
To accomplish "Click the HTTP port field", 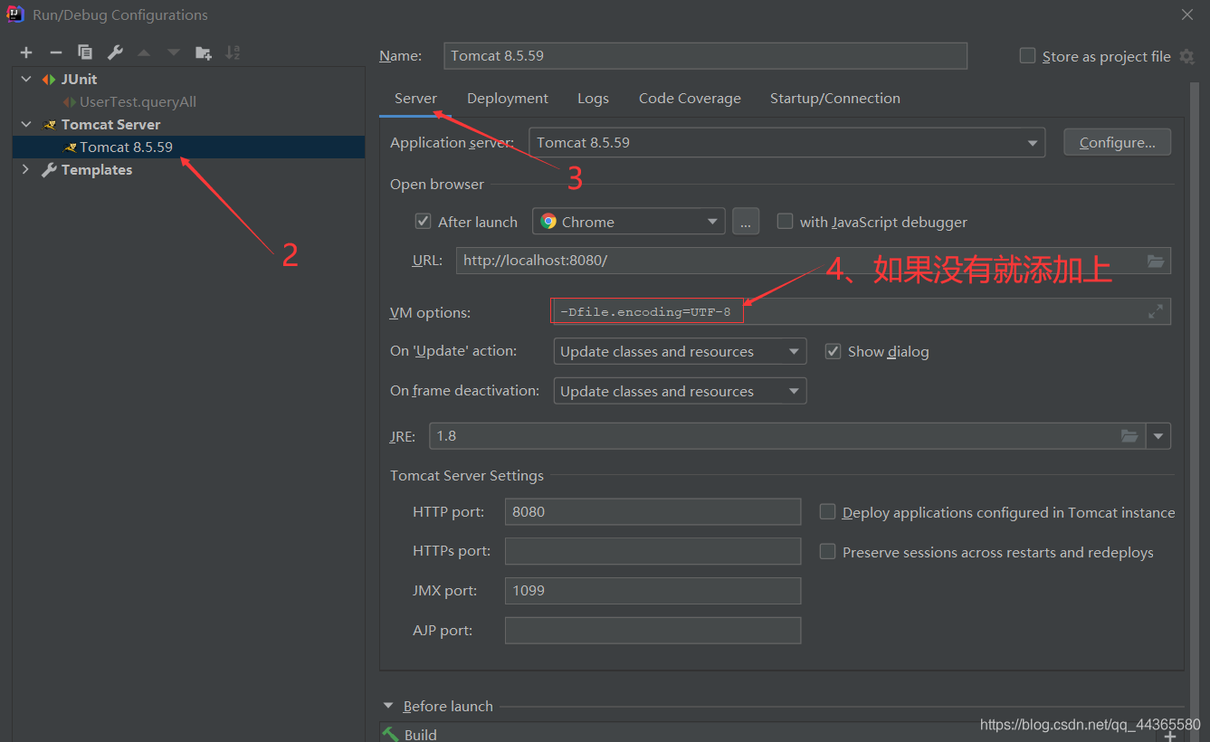I will point(653,511).
